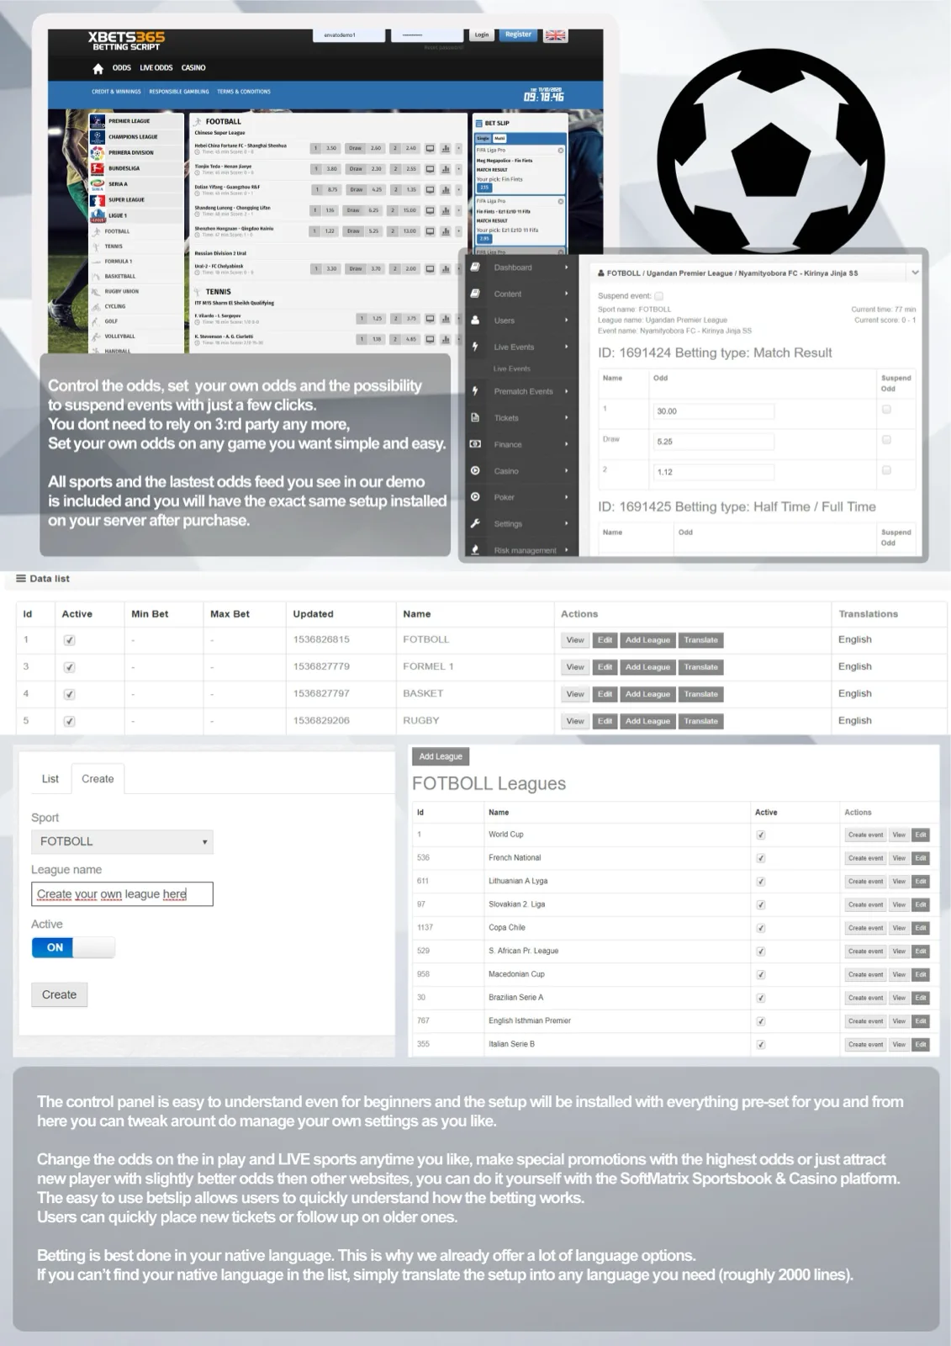The width and height of the screenshot is (951, 1346).
Task: Uncheck Active for the World Cup league
Action: (x=761, y=835)
